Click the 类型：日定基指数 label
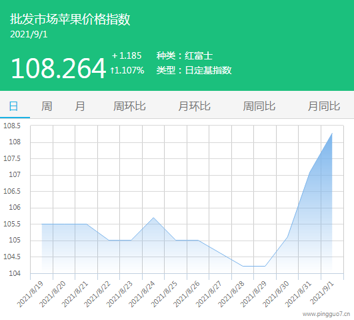Screen dimensions: 354x320 [x=194, y=70]
